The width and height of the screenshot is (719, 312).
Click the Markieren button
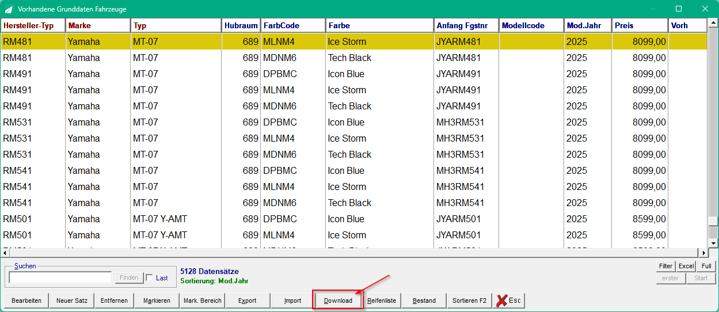pos(157,300)
